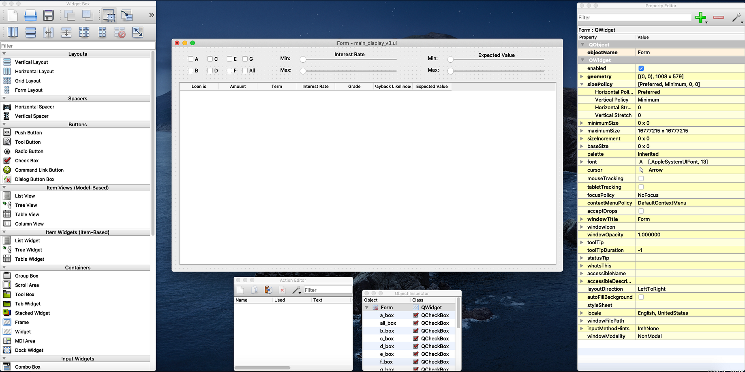Screen dimensions: 745x372
Task: Open an existing form file
Action: pyautogui.click(x=30, y=15)
